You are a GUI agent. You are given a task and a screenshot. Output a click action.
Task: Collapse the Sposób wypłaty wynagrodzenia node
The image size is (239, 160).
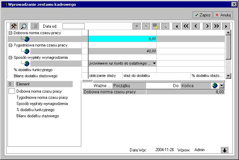click(x=10, y=57)
